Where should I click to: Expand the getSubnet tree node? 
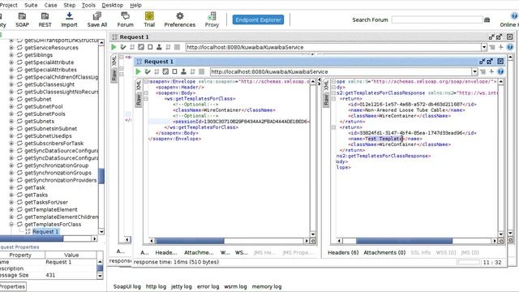click(11, 99)
